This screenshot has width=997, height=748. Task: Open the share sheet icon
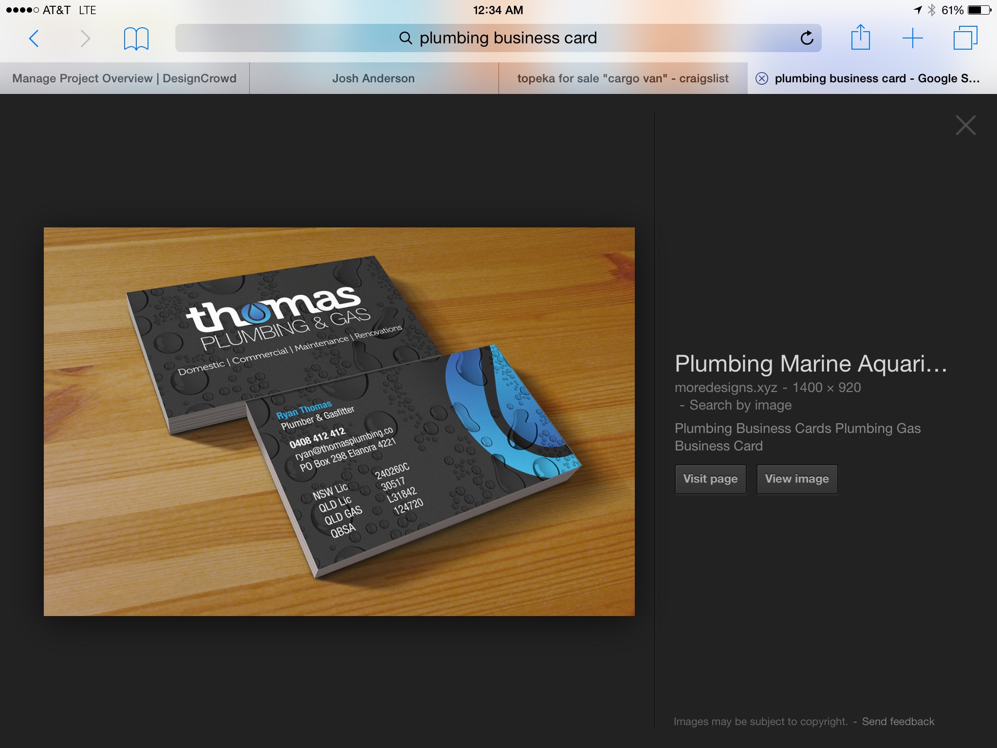pos(860,37)
